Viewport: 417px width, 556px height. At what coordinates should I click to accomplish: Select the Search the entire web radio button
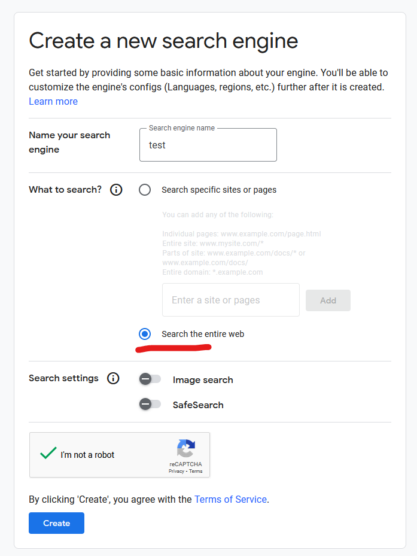[x=145, y=334]
